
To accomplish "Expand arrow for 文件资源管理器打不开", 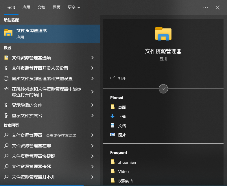I will [x=92, y=177].
